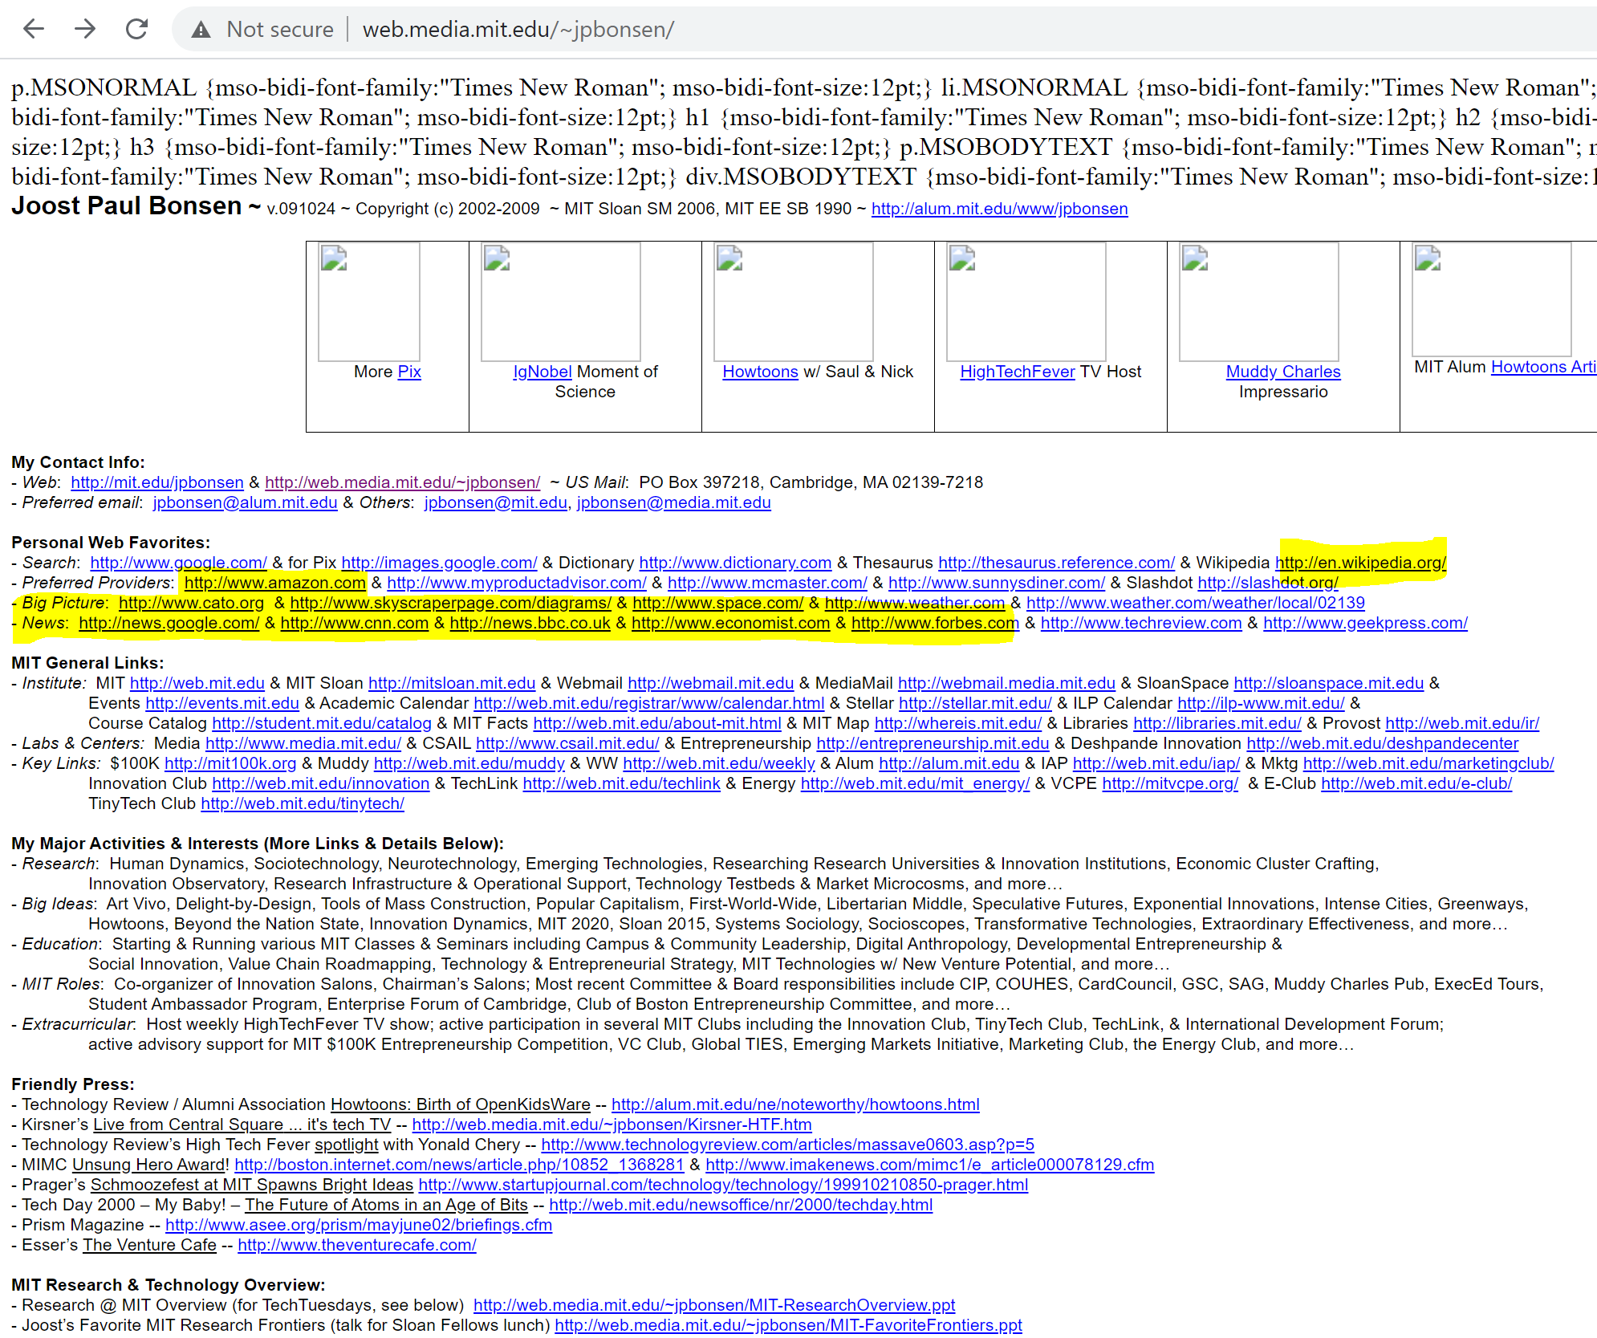Open http://web.mit.edu/tinytech/ link
The height and width of the screenshot is (1338, 1597).
tap(303, 803)
